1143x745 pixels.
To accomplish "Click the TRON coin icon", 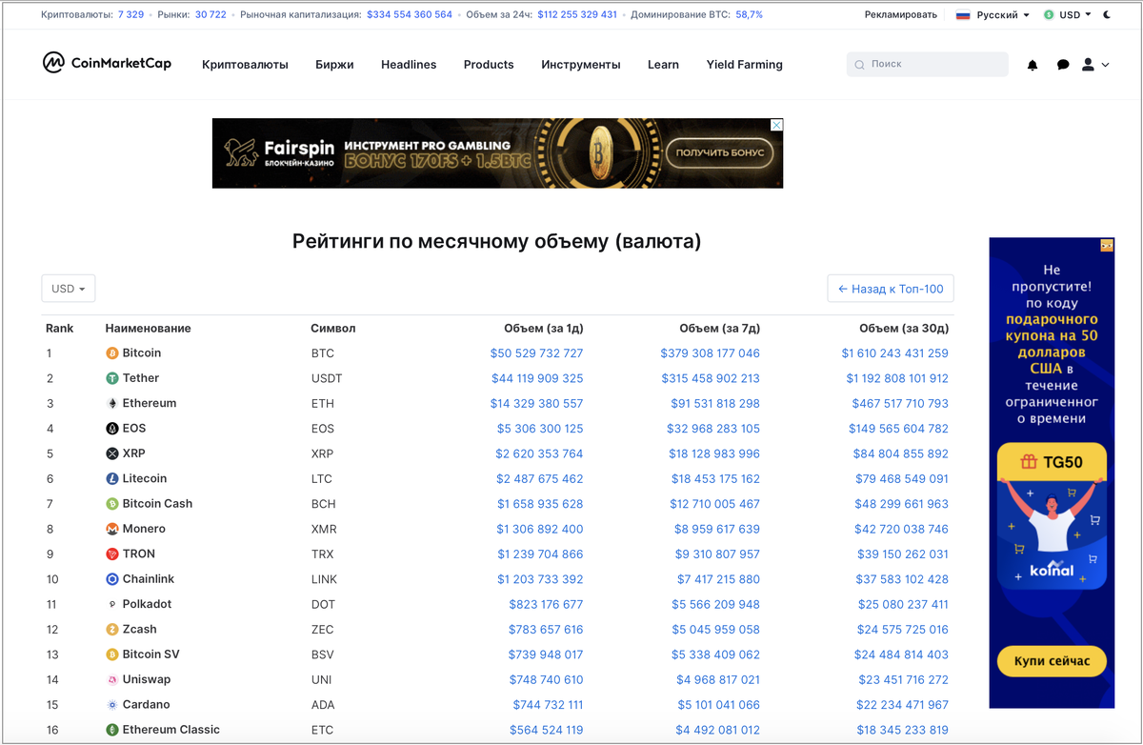I will (x=112, y=554).
